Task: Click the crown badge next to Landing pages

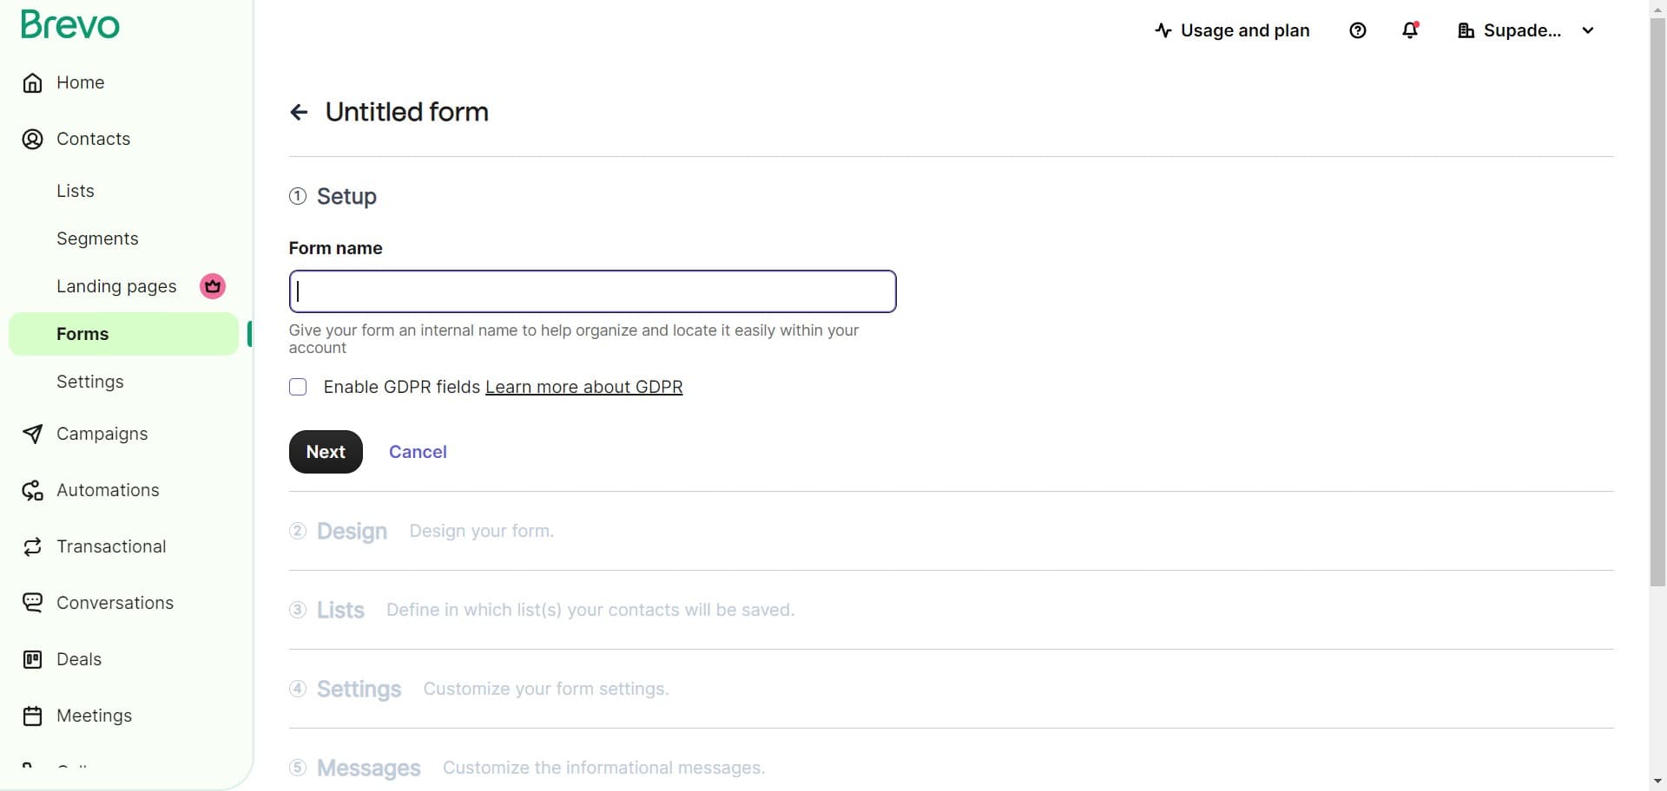Action: pos(211,285)
